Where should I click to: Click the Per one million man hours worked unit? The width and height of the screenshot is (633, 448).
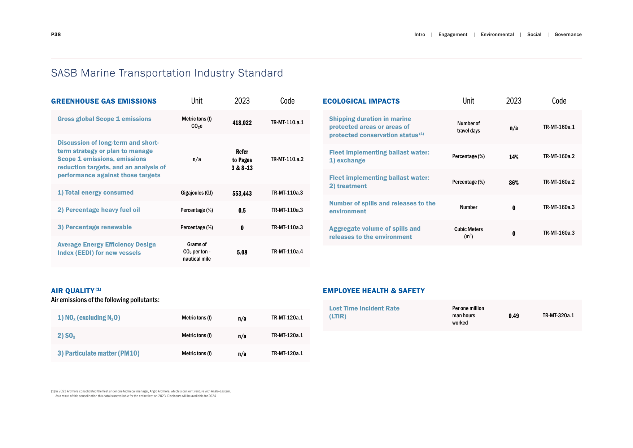pyautogui.click(x=468, y=316)
